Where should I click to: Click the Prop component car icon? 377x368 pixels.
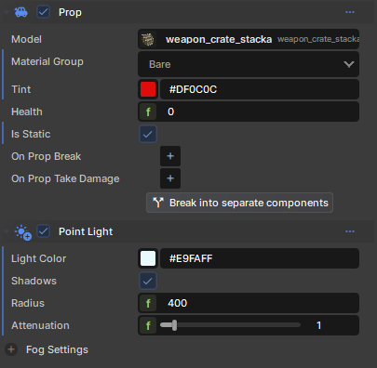point(21,12)
